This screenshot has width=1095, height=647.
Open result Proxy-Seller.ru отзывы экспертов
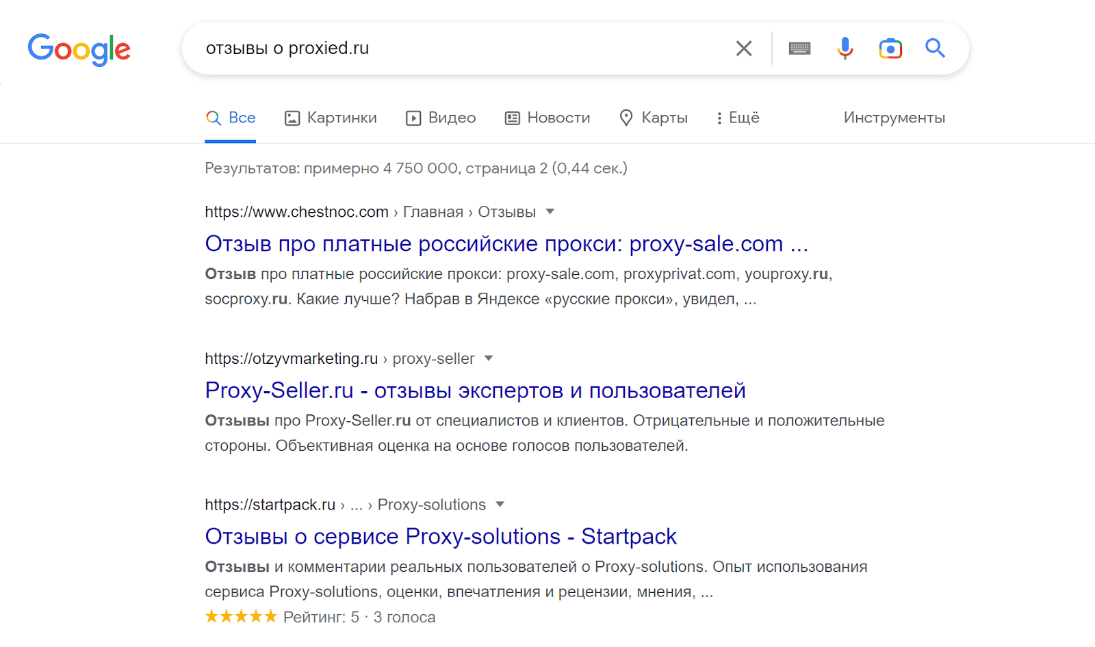pos(475,390)
